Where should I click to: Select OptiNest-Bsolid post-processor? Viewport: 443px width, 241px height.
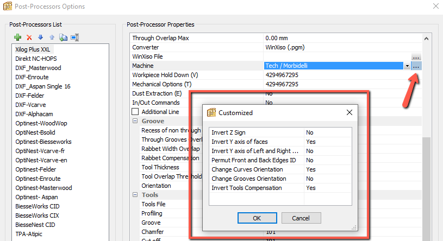(35, 132)
